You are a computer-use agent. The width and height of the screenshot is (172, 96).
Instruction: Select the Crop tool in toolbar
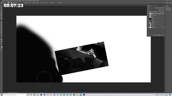coord(1,14)
